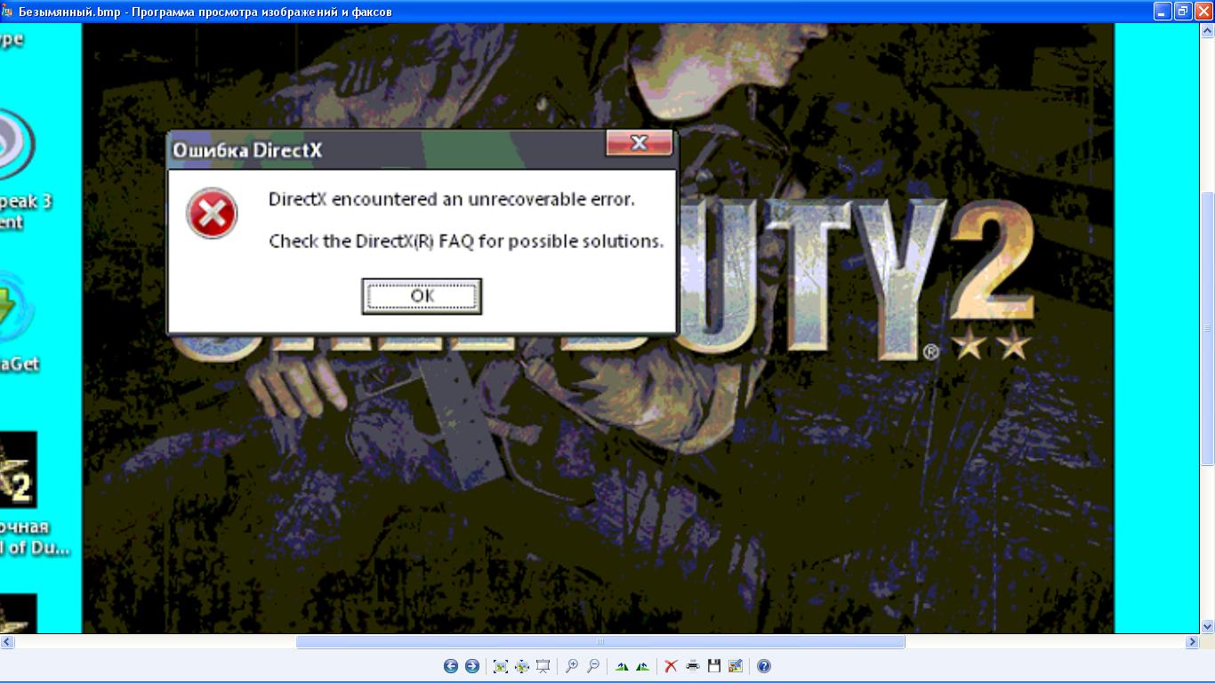
Task: Print the image
Action: (x=693, y=666)
